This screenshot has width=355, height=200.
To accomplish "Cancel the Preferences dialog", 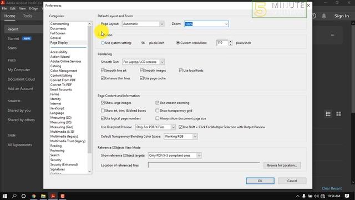I will coord(292,181).
